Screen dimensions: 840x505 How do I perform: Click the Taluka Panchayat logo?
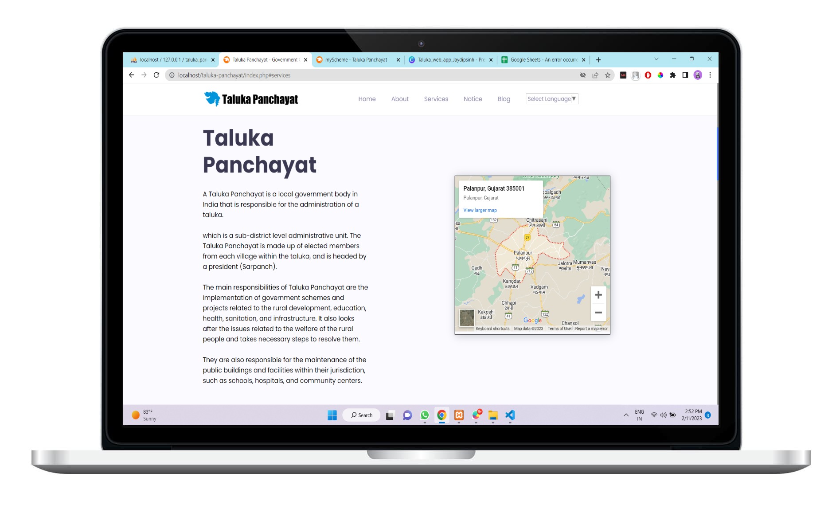point(251,99)
